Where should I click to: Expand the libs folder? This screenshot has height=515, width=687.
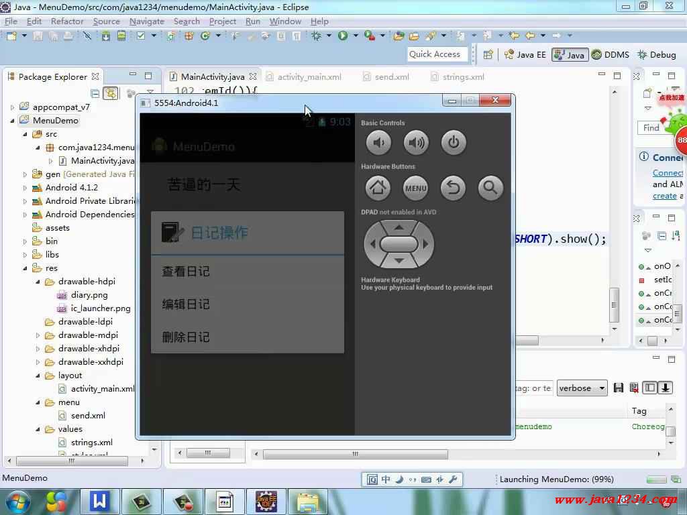click(x=25, y=255)
